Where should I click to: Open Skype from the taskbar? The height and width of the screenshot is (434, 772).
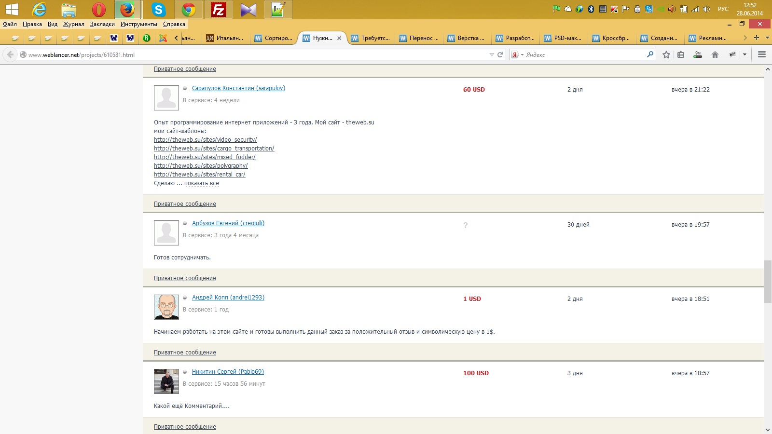pyautogui.click(x=158, y=10)
